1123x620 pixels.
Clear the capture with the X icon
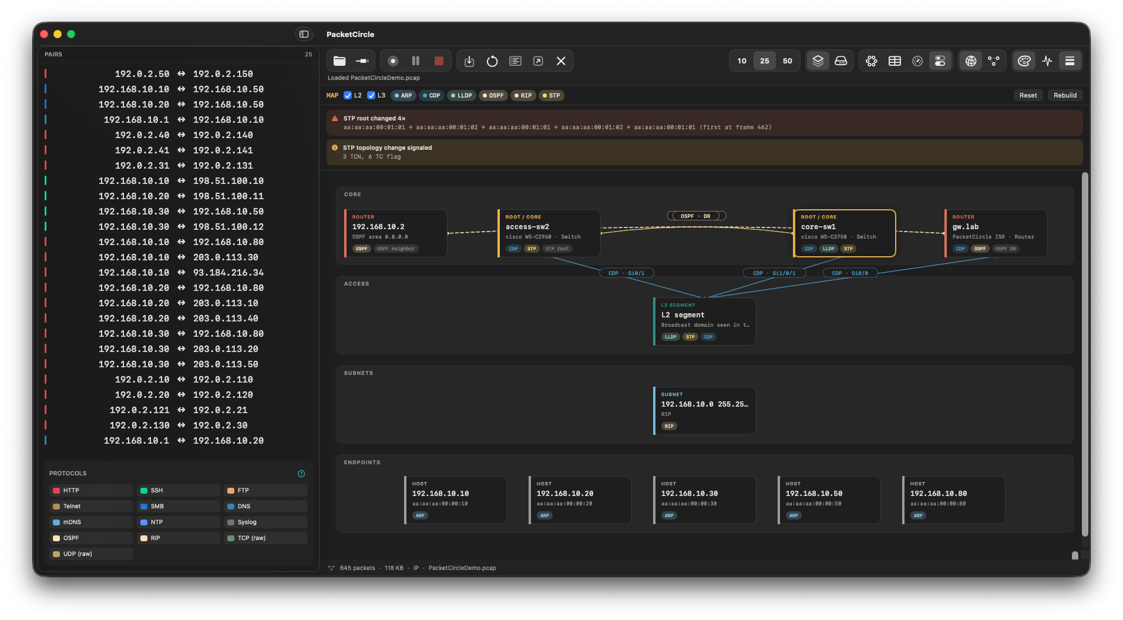pos(561,61)
